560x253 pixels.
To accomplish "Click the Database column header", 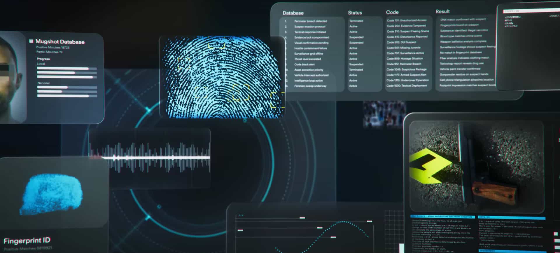I will tap(293, 13).
